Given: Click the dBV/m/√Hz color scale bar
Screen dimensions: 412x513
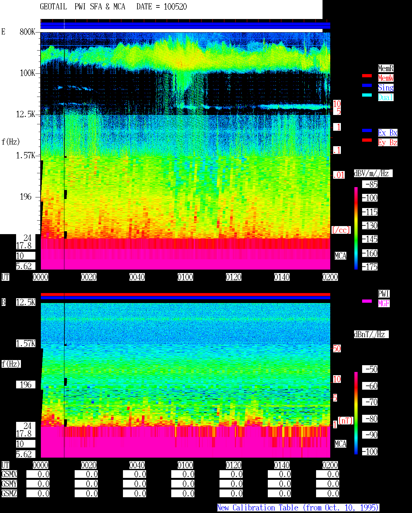Looking at the screenshot, I should coord(356,228).
